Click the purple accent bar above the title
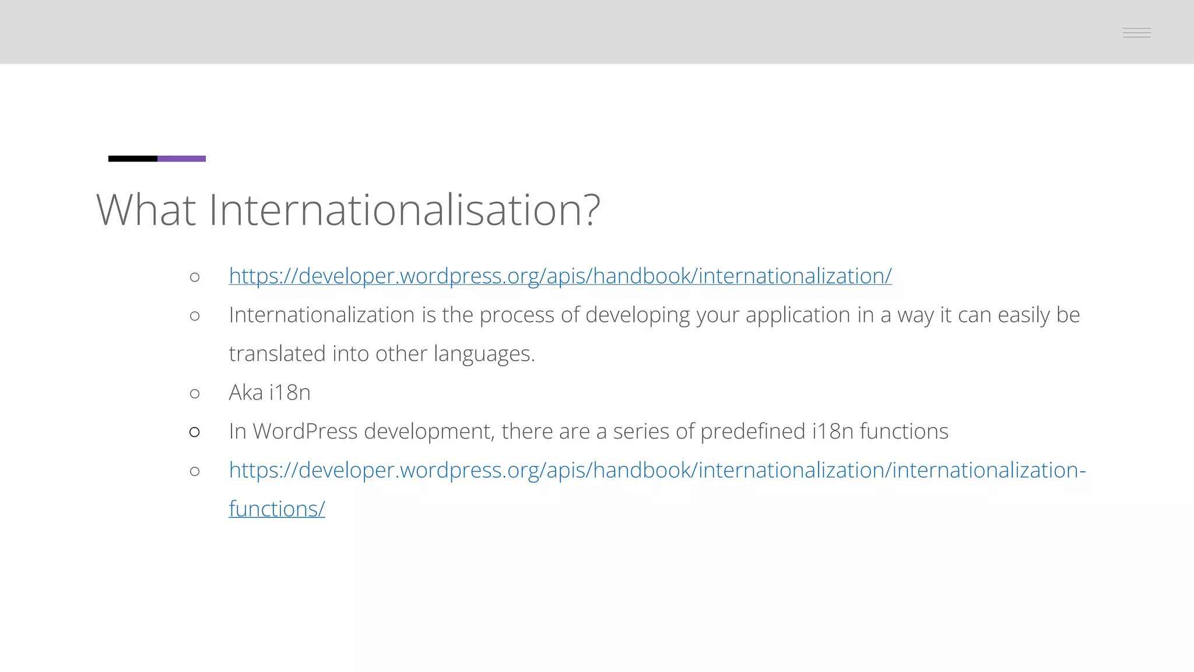Viewport: 1194px width, 672px height. tap(181, 159)
